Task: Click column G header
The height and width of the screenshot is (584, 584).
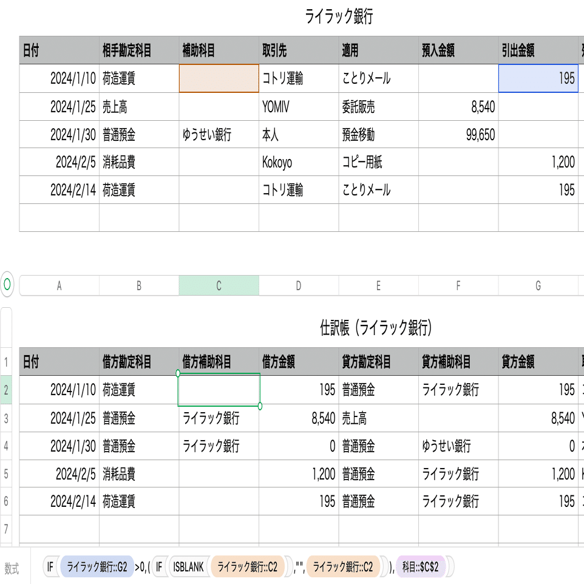Action: pyautogui.click(x=538, y=286)
